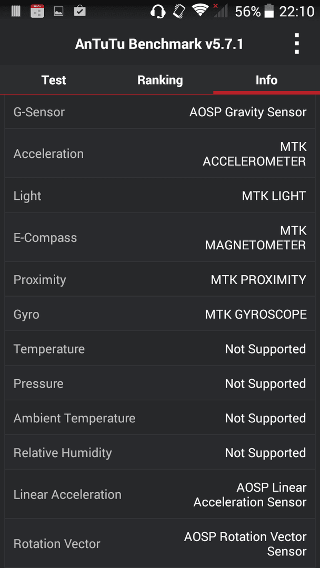The height and width of the screenshot is (568, 320).
Task: Select the G-Sensor row
Action: 160,112
